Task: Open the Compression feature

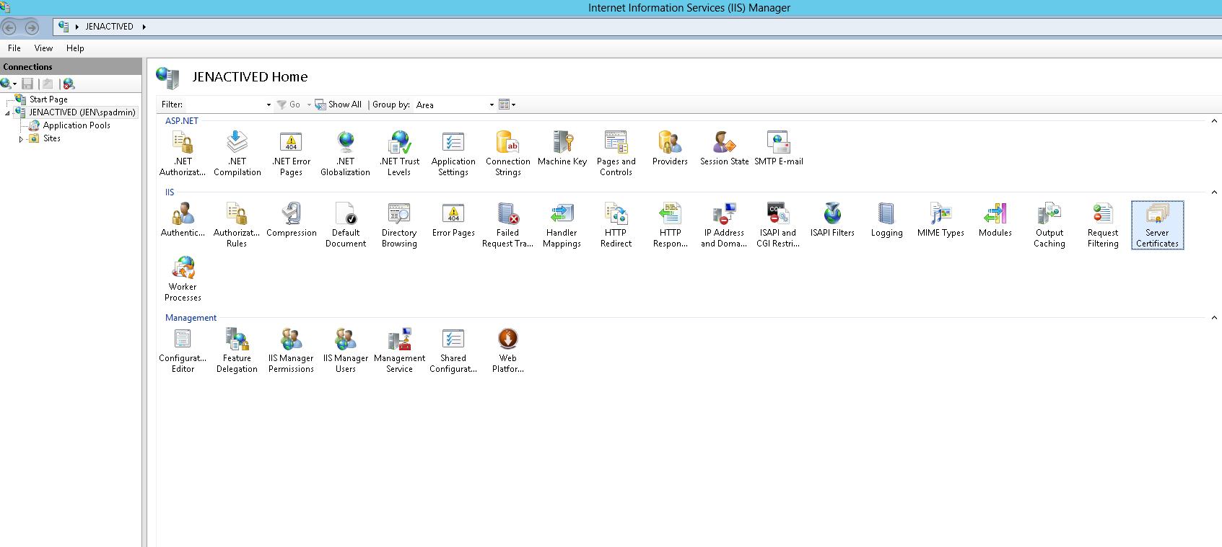Action: pyautogui.click(x=292, y=219)
